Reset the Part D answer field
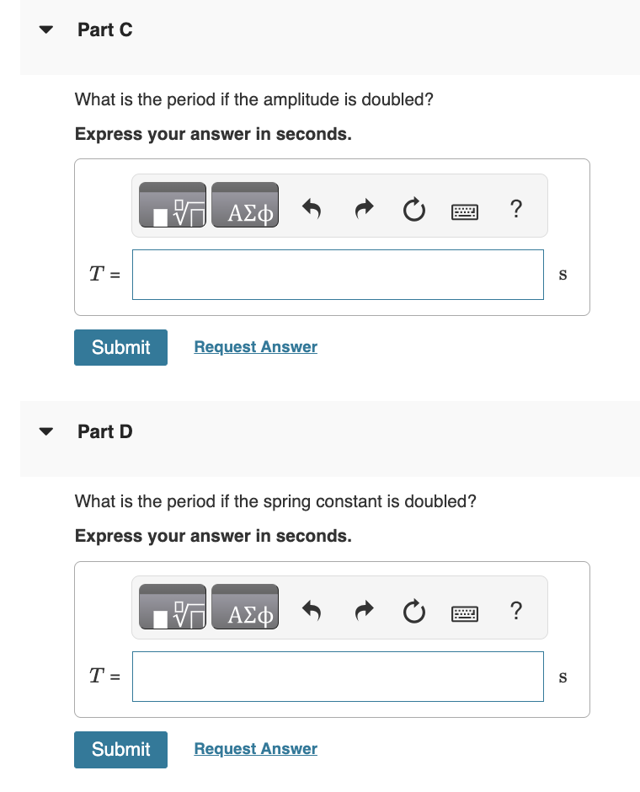This screenshot has width=640, height=792. (x=413, y=611)
